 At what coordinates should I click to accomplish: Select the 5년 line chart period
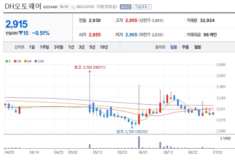pos(92,47)
